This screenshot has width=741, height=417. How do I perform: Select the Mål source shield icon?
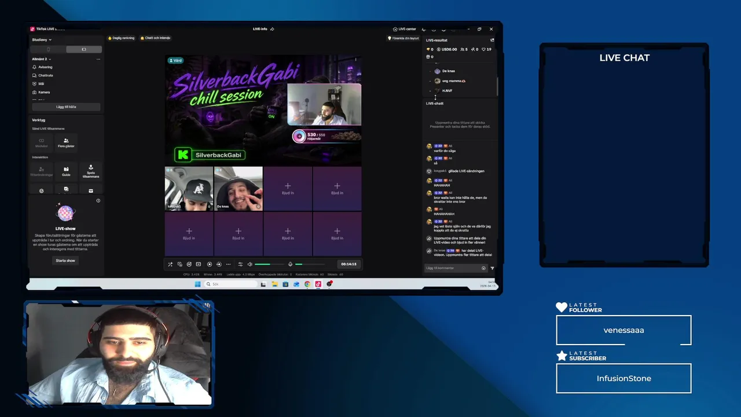click(34, 84)
